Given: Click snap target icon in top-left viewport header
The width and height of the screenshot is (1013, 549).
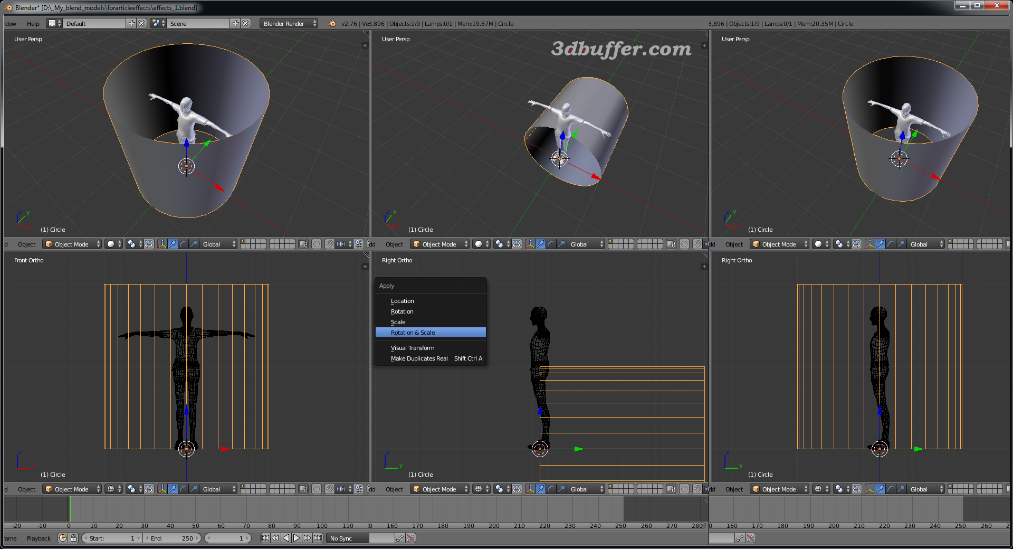Looking at the screenshot, I should coord(359,244).
